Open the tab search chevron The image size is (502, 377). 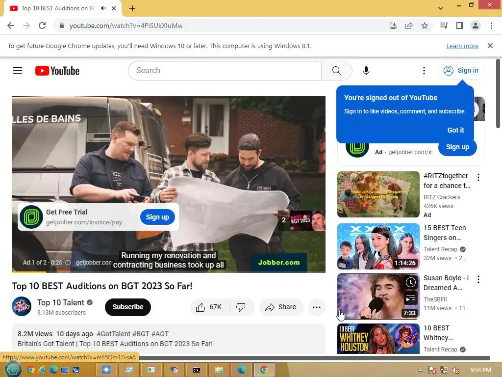tap(441, 8)
